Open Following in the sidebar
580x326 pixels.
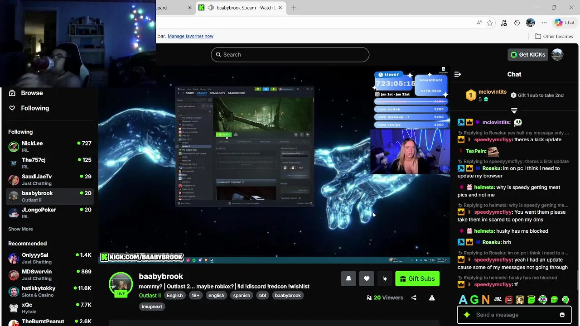point(35,108)
